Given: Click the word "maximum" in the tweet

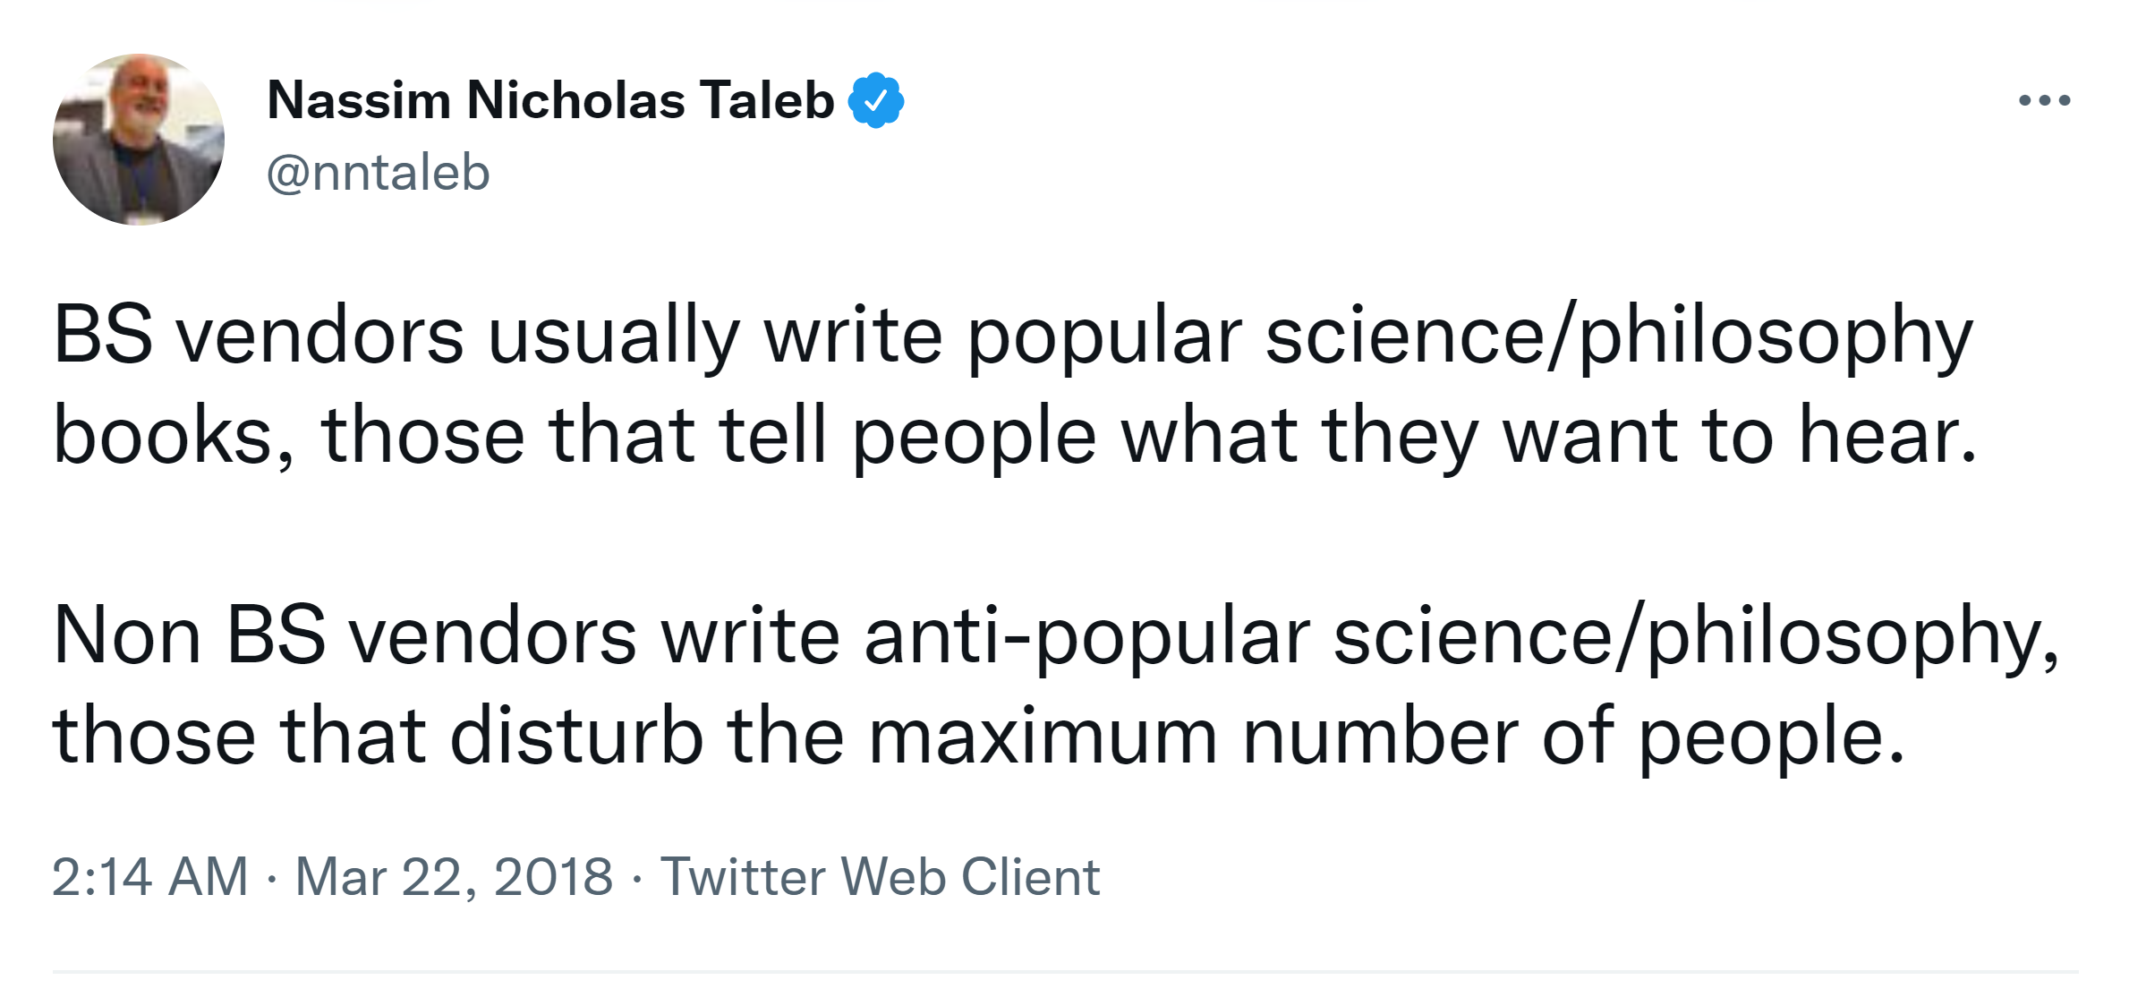Looking at the screenshot, I should tap(1043, 737).
